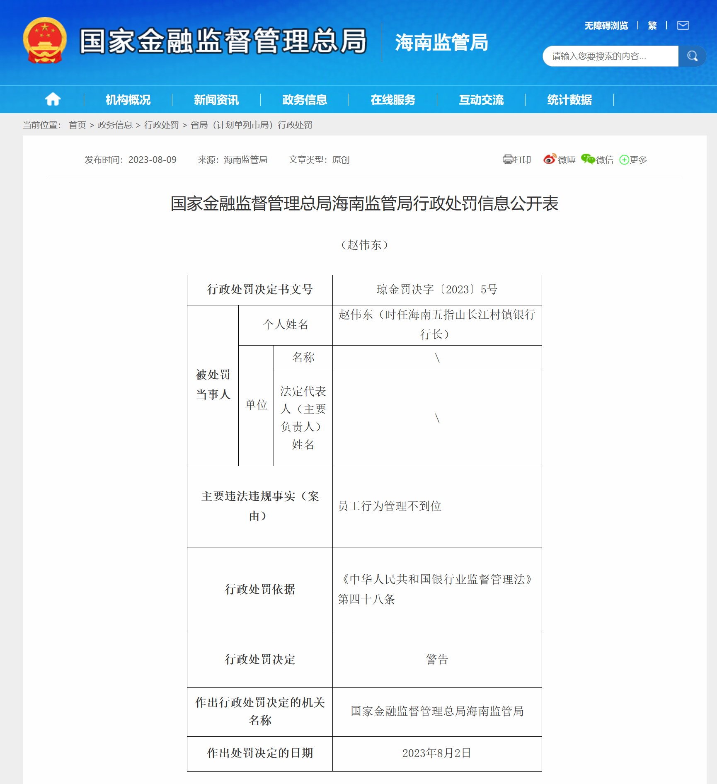Click the 海南监管局 header title
This screenshot has width=717, height=784.
click(441, 42)
